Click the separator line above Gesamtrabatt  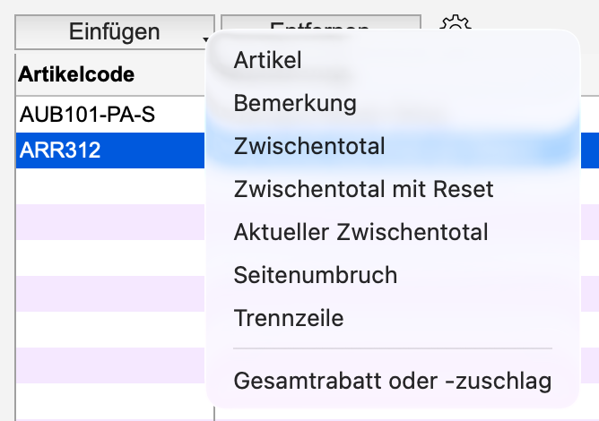pyautogui.click(x=392, y=349)
